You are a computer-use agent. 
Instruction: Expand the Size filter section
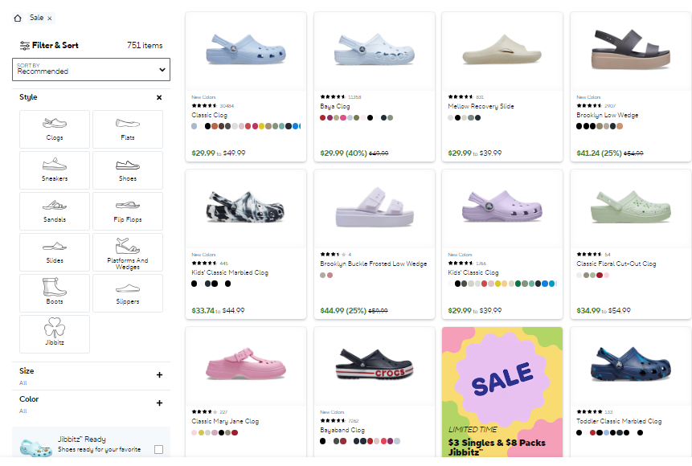coord(159,375)
